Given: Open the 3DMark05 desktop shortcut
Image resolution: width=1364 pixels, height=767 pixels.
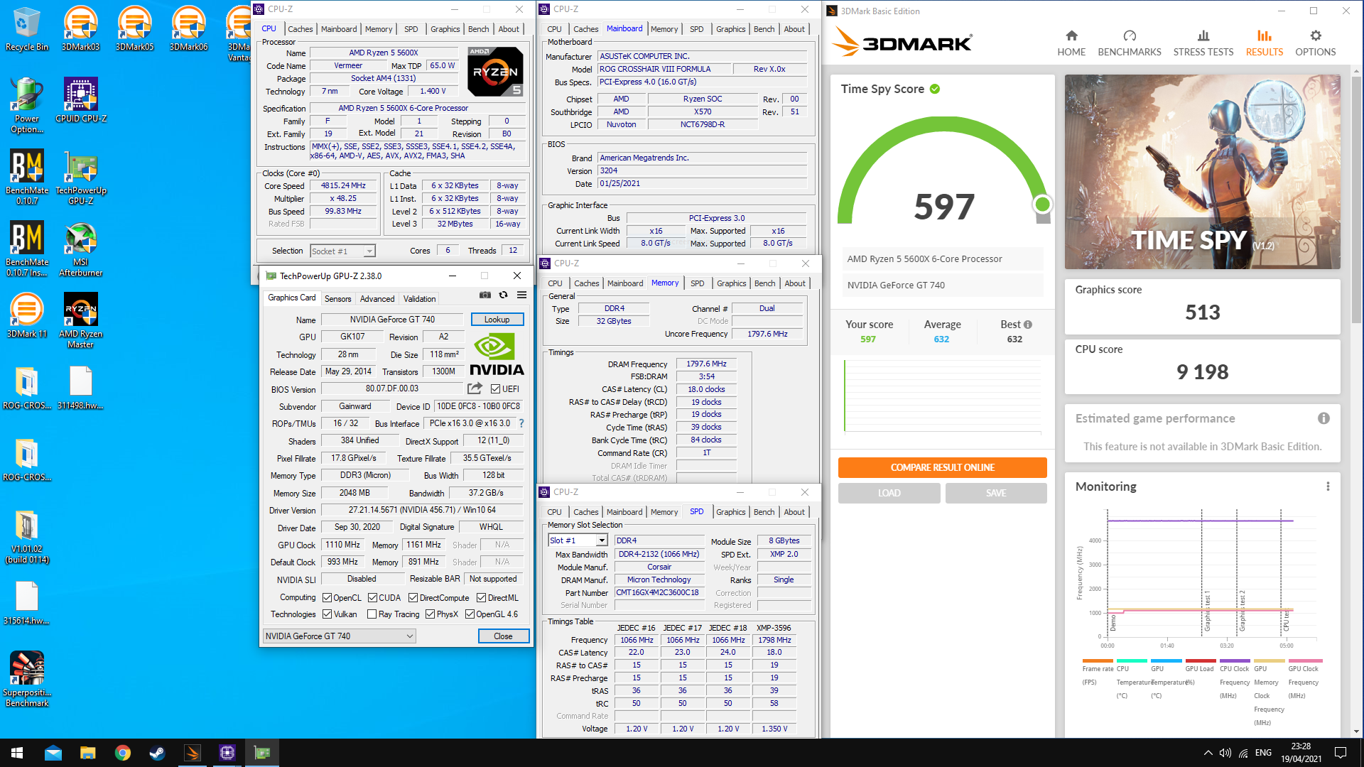Looking at the screenshot, I should point(135,29).
